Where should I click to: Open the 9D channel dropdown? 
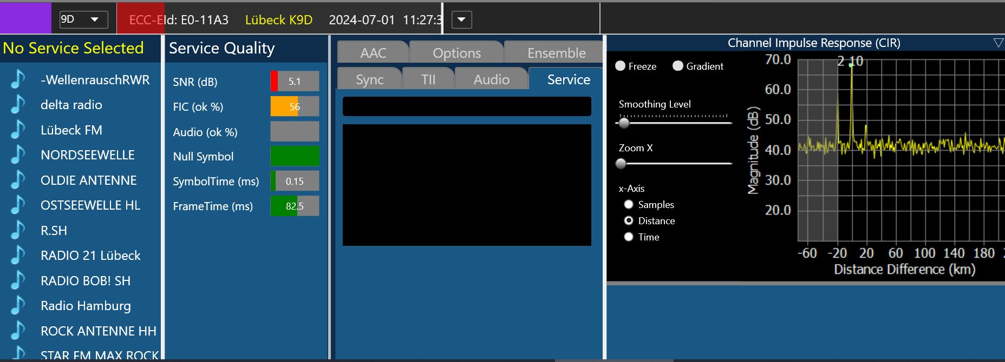[95, 19]
